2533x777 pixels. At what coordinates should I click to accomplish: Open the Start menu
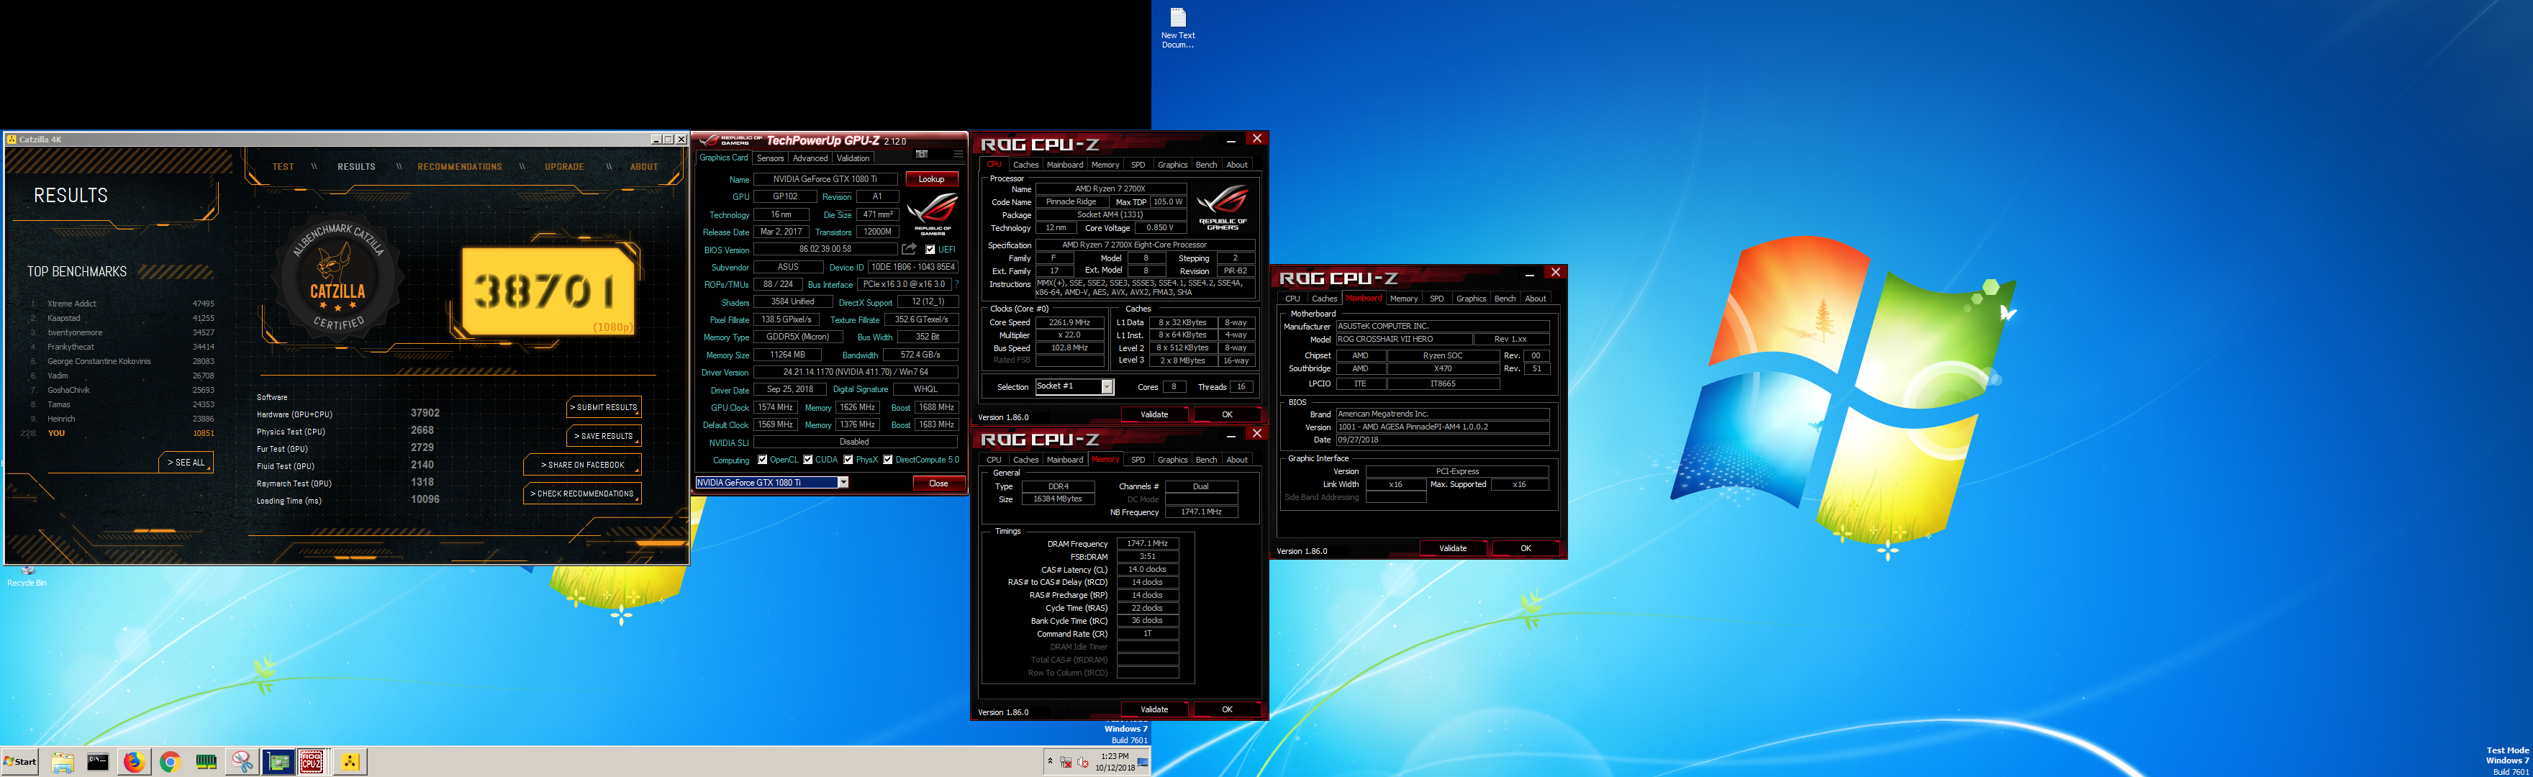click(x=19, y=761)
